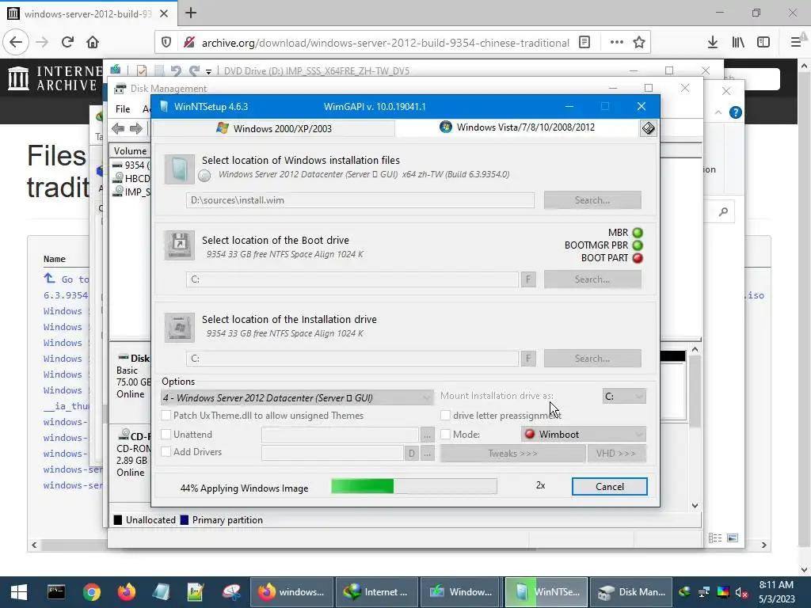
Task: Reload the archive.org page
Action: [x=68, y=42]
